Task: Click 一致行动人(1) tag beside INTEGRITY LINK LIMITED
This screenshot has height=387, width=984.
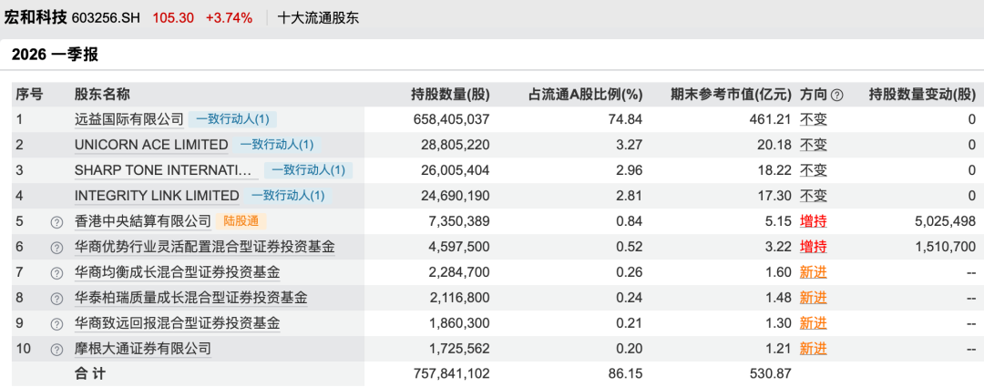Action: 287,196
